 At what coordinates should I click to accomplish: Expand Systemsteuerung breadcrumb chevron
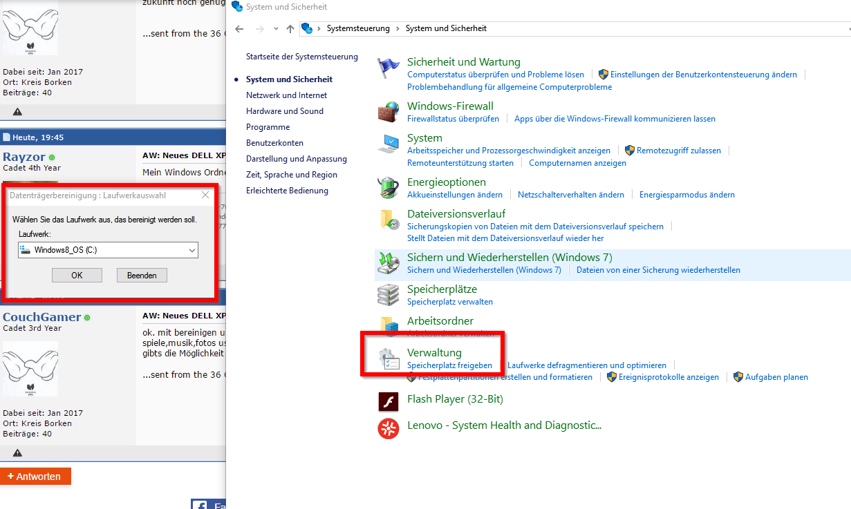click(x=397, y=28)
